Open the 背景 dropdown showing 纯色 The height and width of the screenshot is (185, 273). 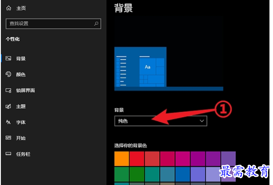[x=161, y=121]
